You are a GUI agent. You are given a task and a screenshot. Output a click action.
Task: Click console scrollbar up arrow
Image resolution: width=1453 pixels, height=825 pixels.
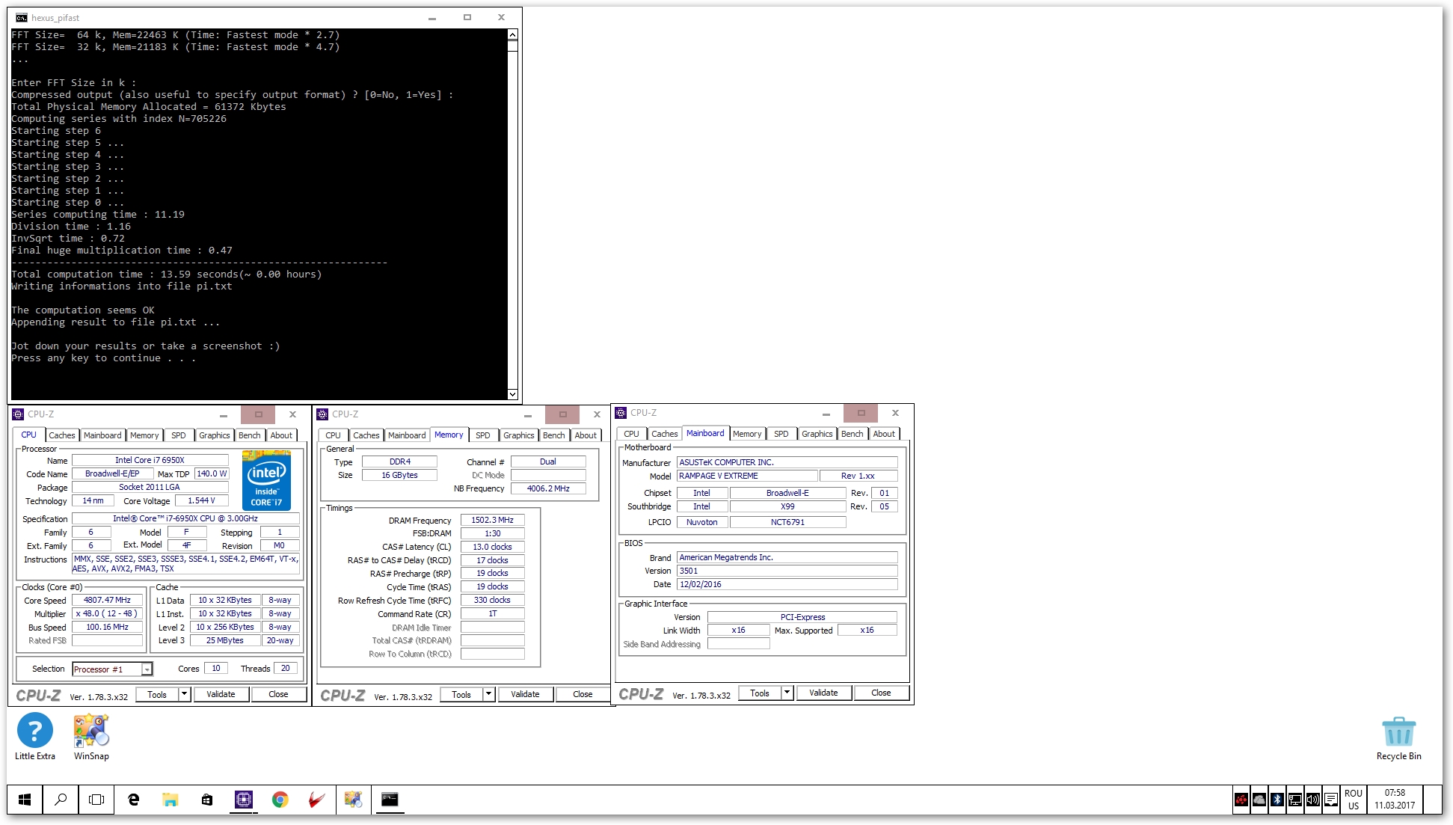pos(512,35)
